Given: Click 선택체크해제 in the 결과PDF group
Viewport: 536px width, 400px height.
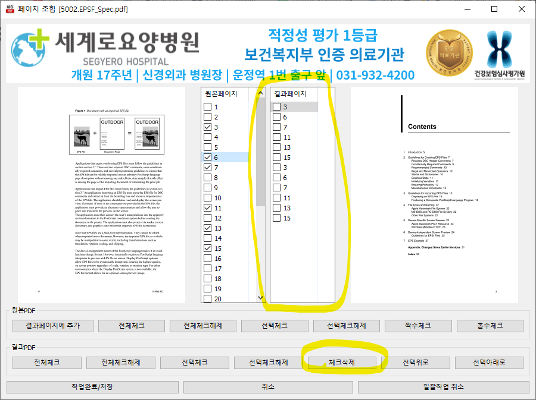Looking at the screenshot, I should 269,363.
